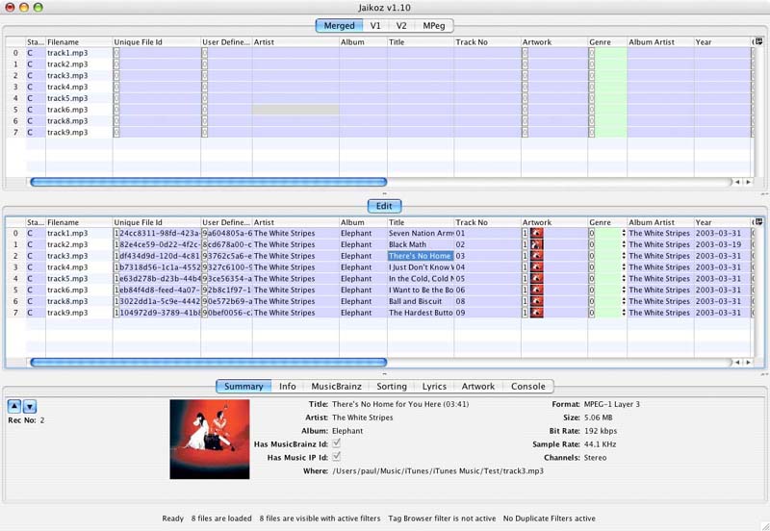Click the Title column header in the edit table
The width and height of the screenshot is (770, 531).
pyautogui.click(x=421, y=222)
